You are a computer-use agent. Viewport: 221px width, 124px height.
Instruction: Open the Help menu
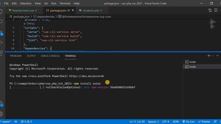tap(77, 3)
